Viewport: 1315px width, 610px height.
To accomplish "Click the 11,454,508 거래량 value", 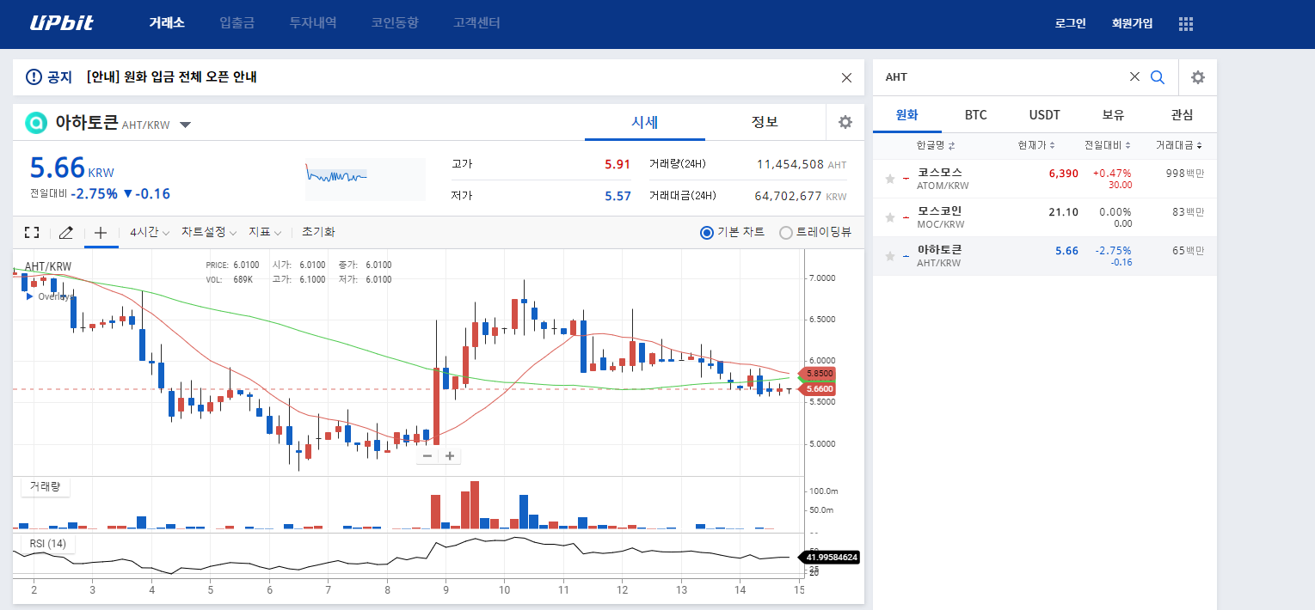I will 790,164.
